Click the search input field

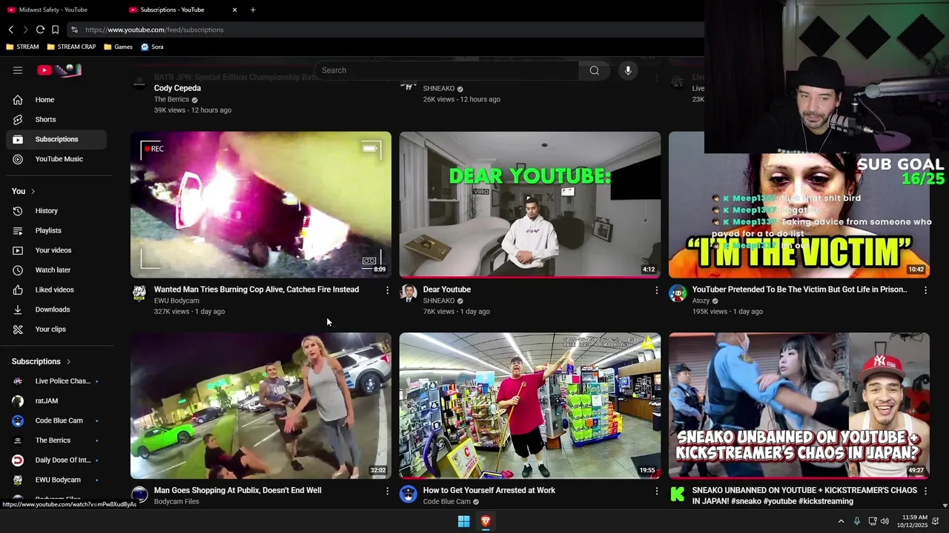446,70
